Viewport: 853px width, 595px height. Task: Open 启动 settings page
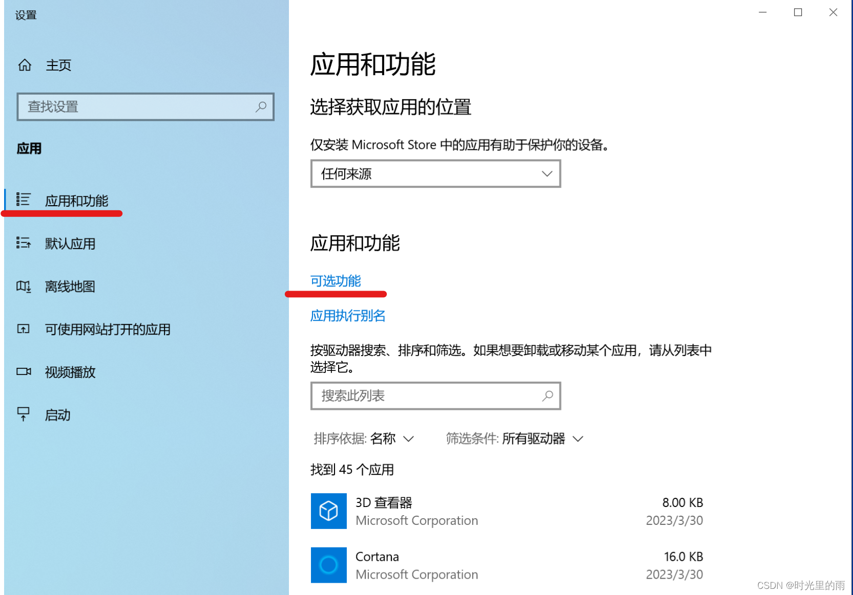tap(57, 415)
